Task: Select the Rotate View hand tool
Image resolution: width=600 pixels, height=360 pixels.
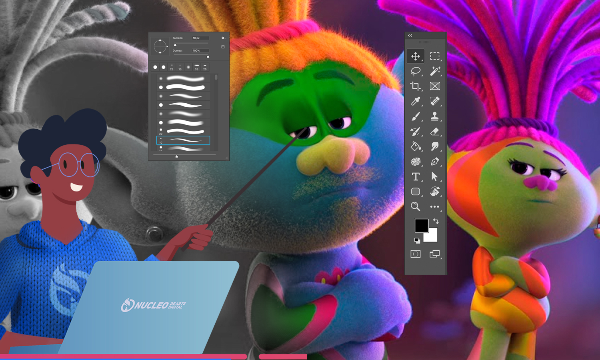Action: click(x=435, y=192)
